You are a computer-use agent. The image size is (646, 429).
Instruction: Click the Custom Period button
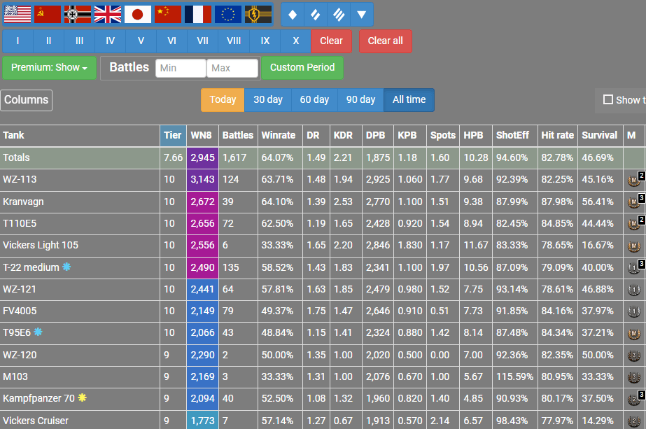tap(302, 68)
